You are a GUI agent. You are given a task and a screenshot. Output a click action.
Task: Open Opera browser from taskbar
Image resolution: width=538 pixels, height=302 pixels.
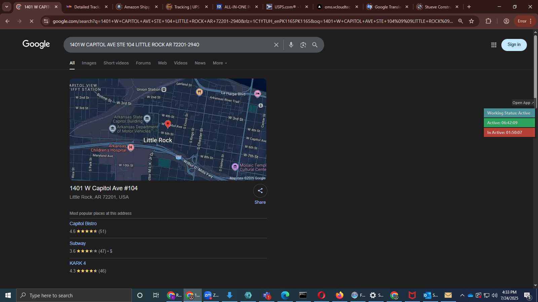[x=321, y=295]
